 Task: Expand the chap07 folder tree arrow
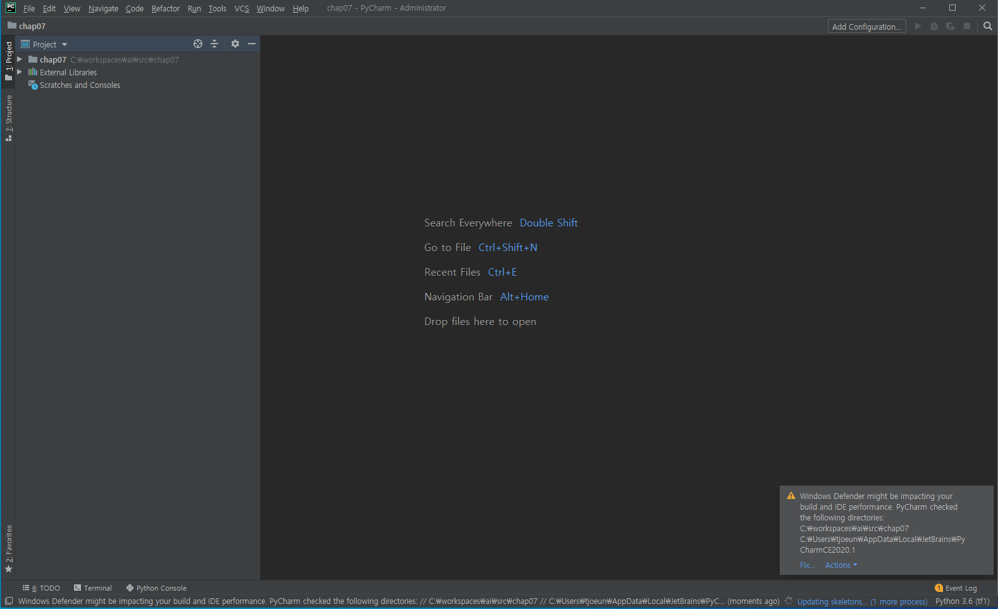point(20,59)
